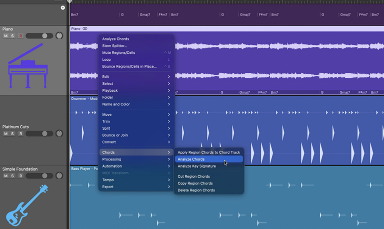Image resolution: width=384 pixels, height=229 pixels.
Task: Open the Convert submenu
Action: [136, 142]
